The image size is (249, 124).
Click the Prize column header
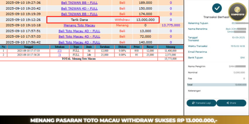tap(137, 47)
